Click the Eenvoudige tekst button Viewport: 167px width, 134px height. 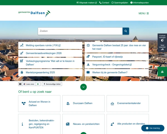[52, 84]
